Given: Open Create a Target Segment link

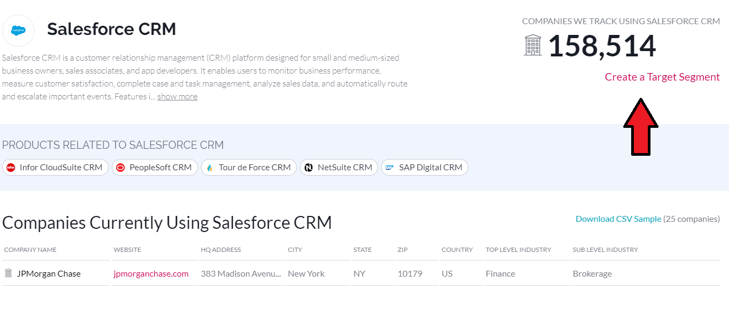Looking at the screenshot, I should [x=662, y=77].
